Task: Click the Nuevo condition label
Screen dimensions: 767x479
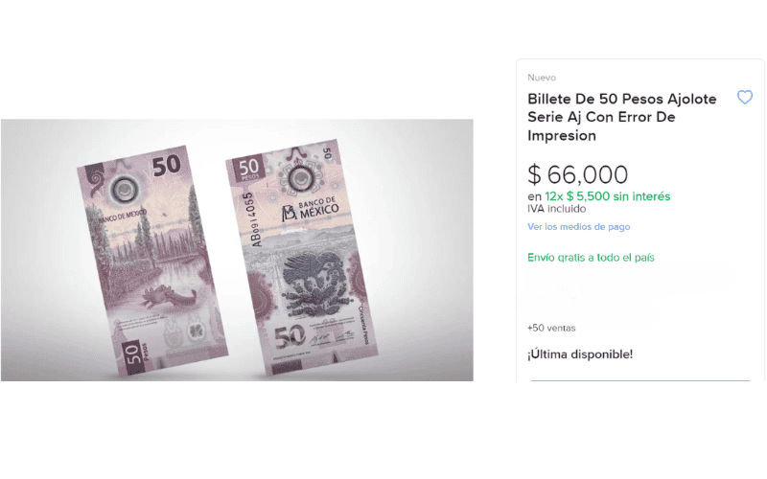Action: tap(542, 78)
